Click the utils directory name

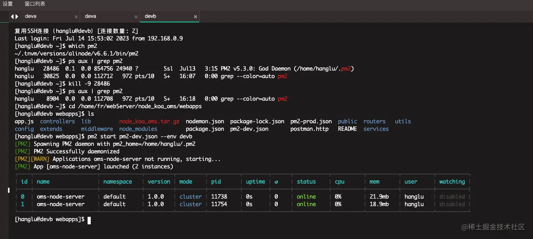tap(403, 121)
